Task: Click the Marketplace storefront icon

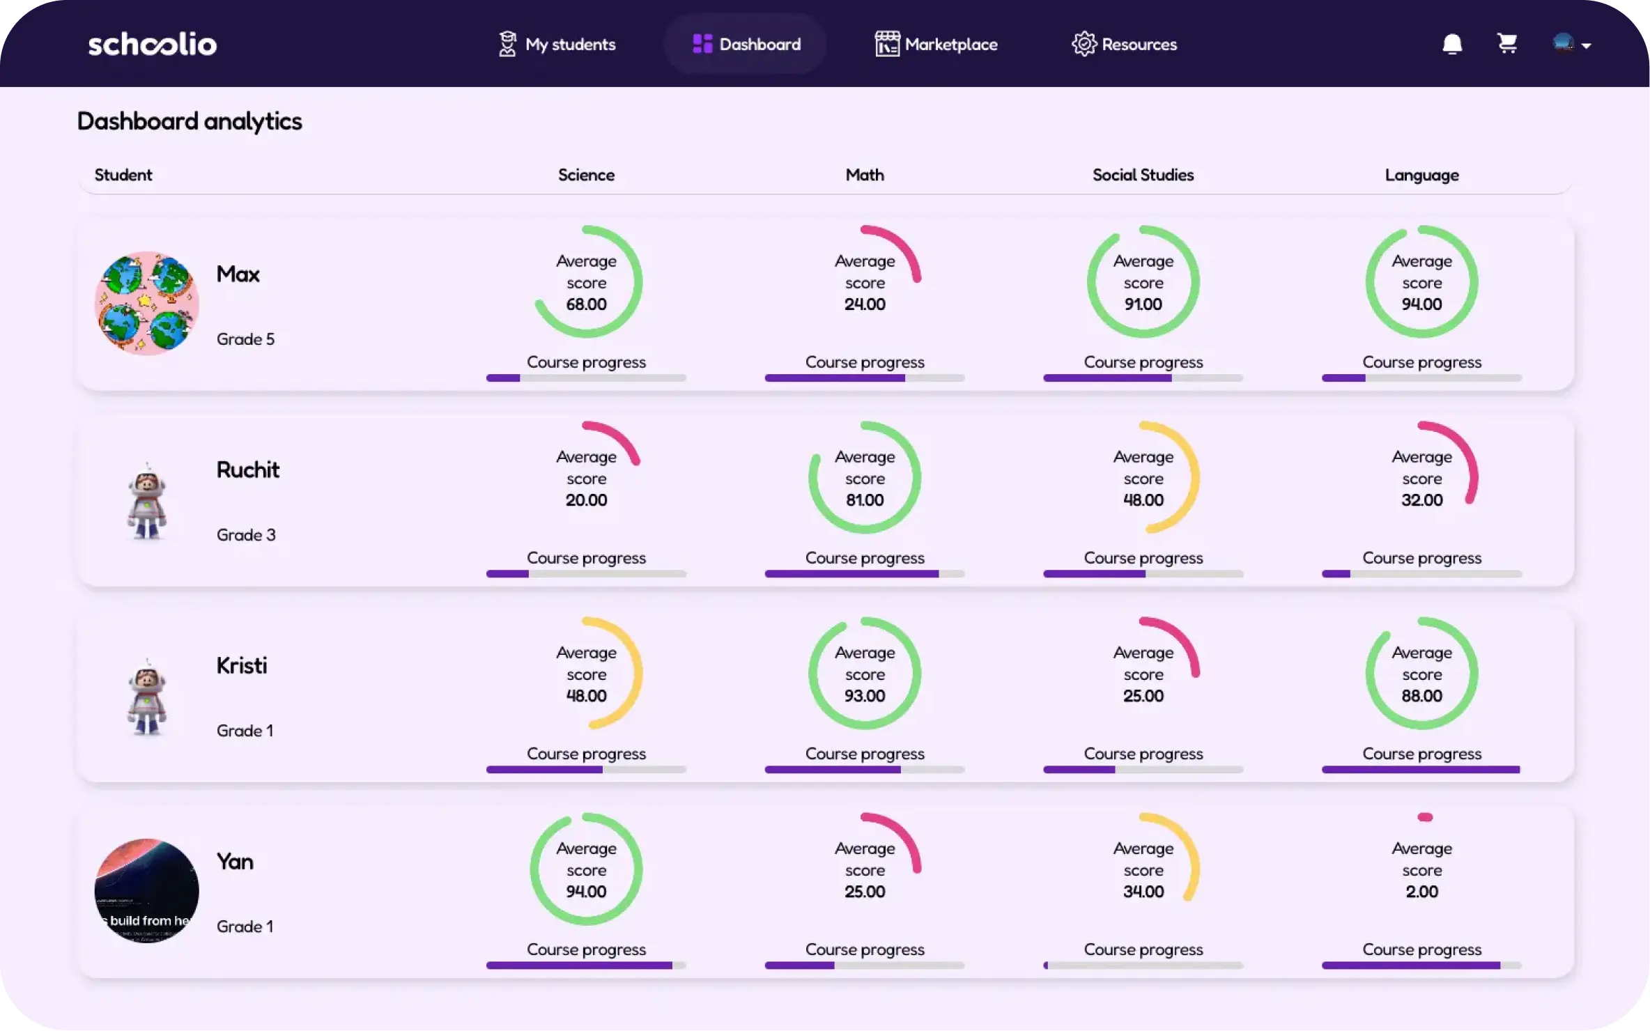Action: [887, 44]
